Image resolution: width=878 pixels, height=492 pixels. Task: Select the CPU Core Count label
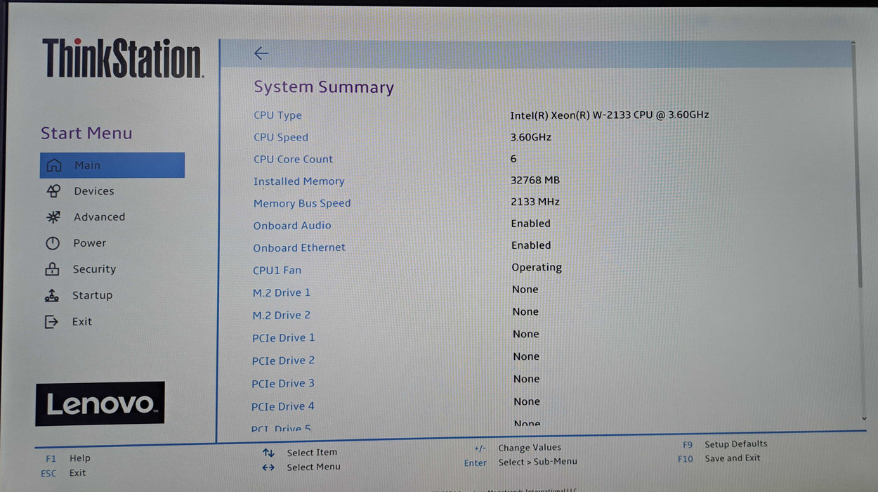pyautogui.click(x=294, y=160)
